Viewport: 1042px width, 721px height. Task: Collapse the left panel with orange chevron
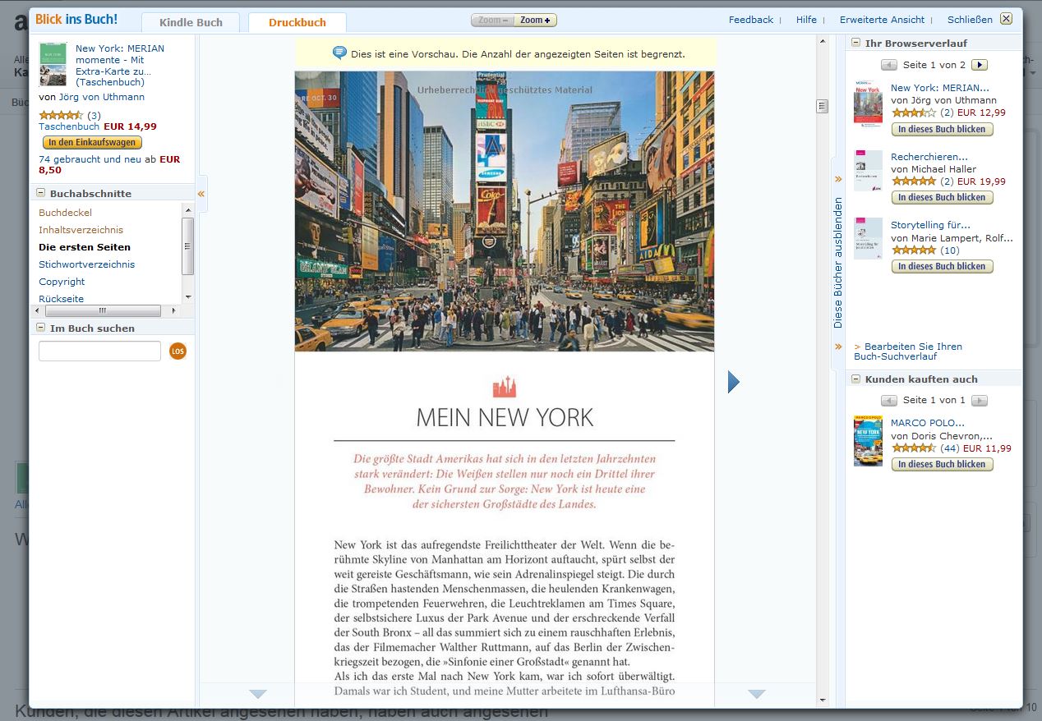(201, 194)
